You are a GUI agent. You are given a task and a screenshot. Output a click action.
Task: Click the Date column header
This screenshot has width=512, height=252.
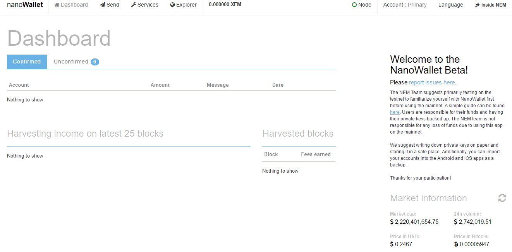click(x=278, y=85)
